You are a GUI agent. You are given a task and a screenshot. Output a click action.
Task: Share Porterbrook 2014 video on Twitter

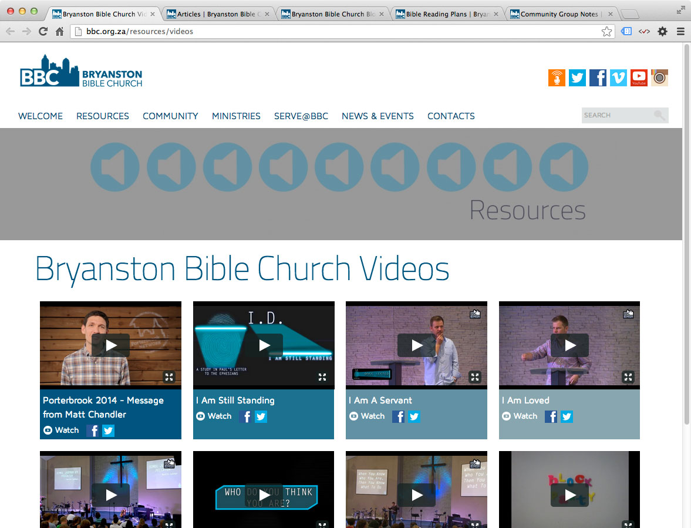(x=109, y=431)
